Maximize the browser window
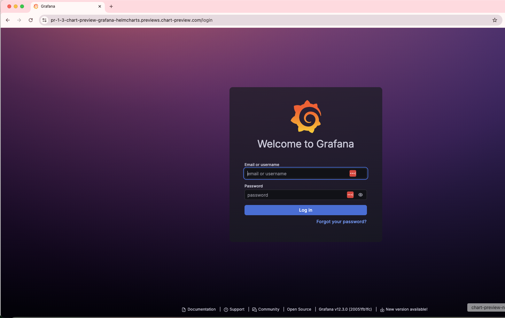The height and width of the screenshot is (318, 505). (22, 6)
